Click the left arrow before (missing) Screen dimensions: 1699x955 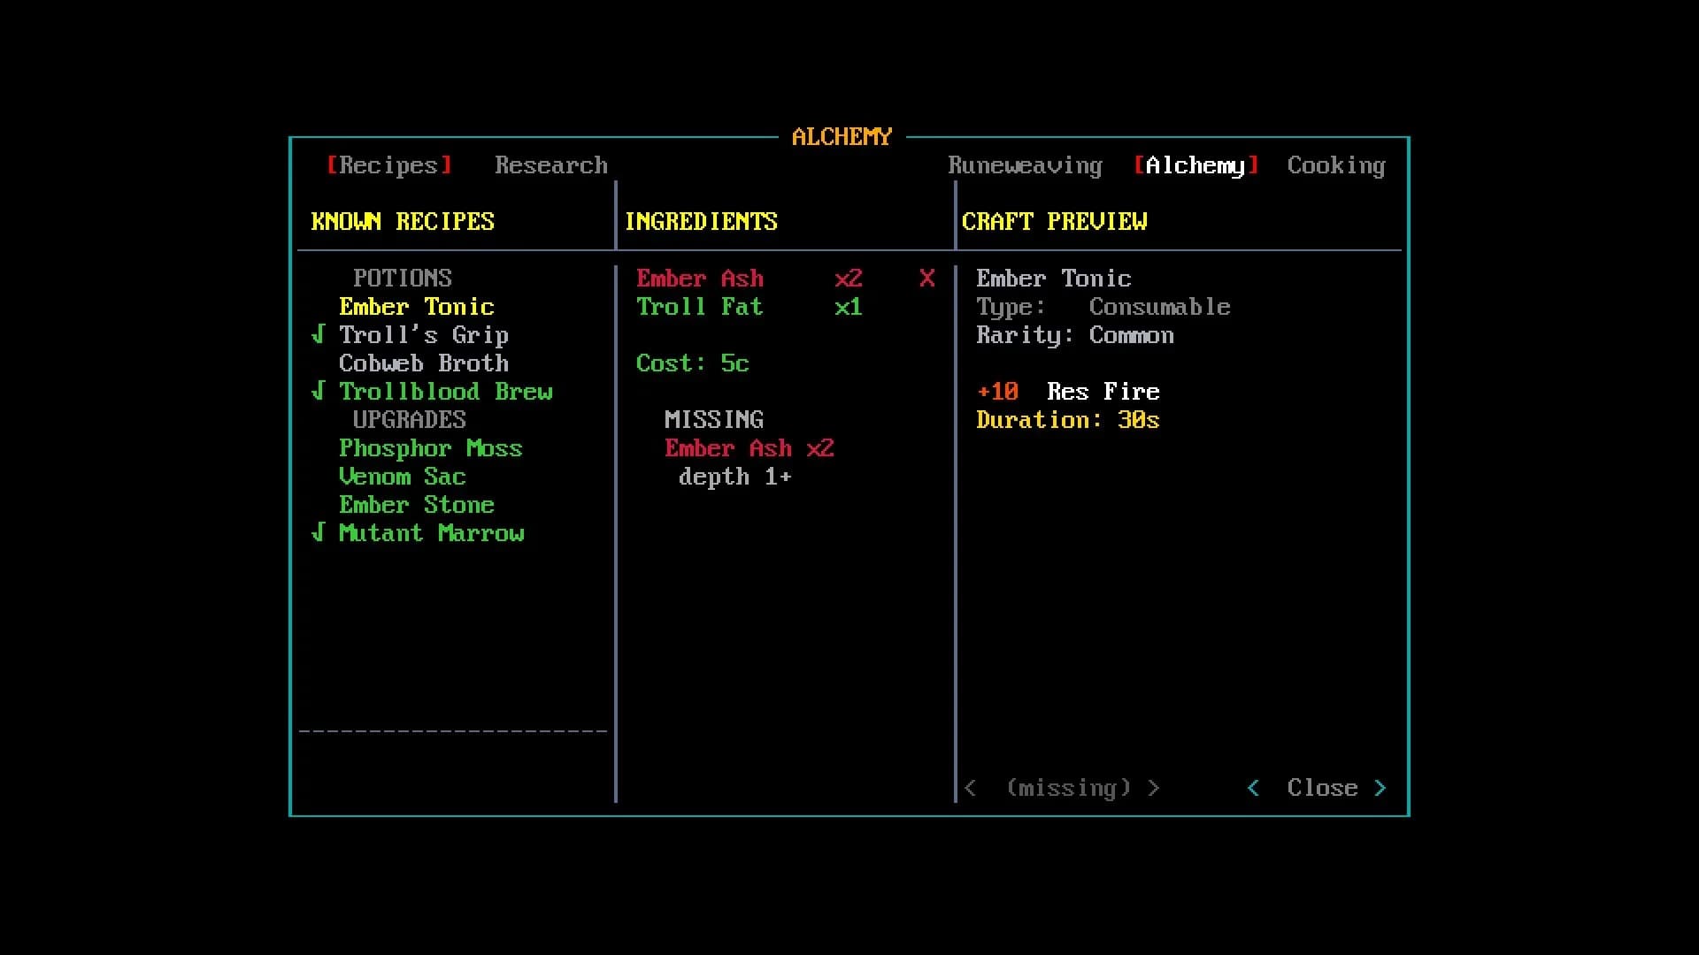click(x=970, y=788)
